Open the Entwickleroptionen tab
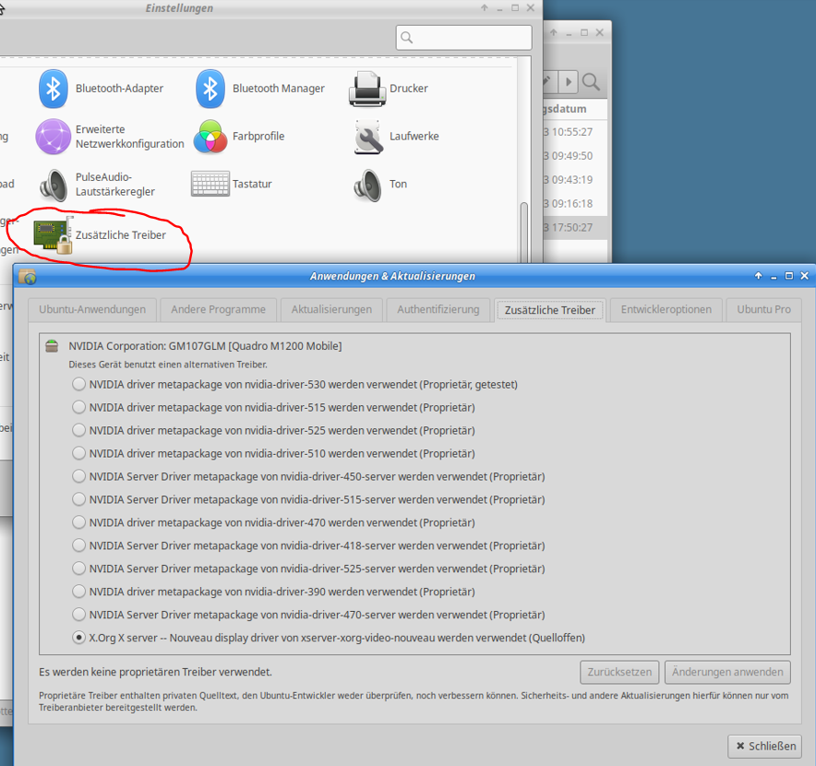Viewport: 816px width, 766px height. click(666, 309)
